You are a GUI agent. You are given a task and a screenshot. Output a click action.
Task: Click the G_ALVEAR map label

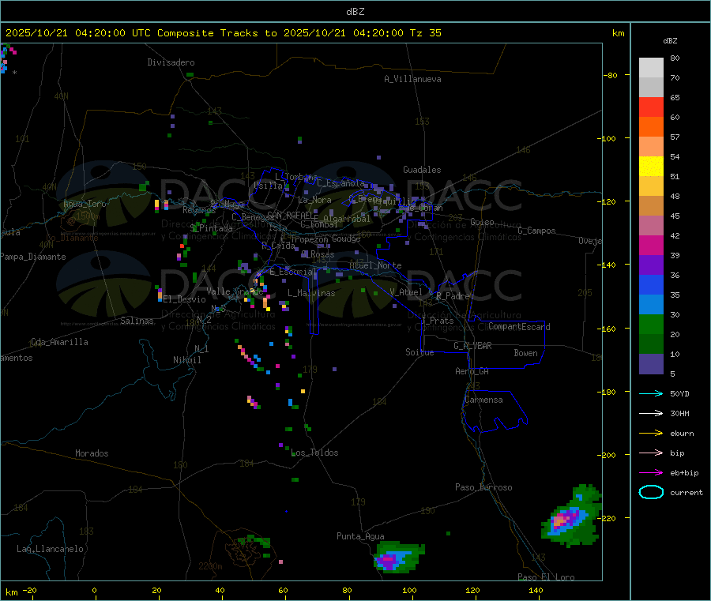pos(472,346)
